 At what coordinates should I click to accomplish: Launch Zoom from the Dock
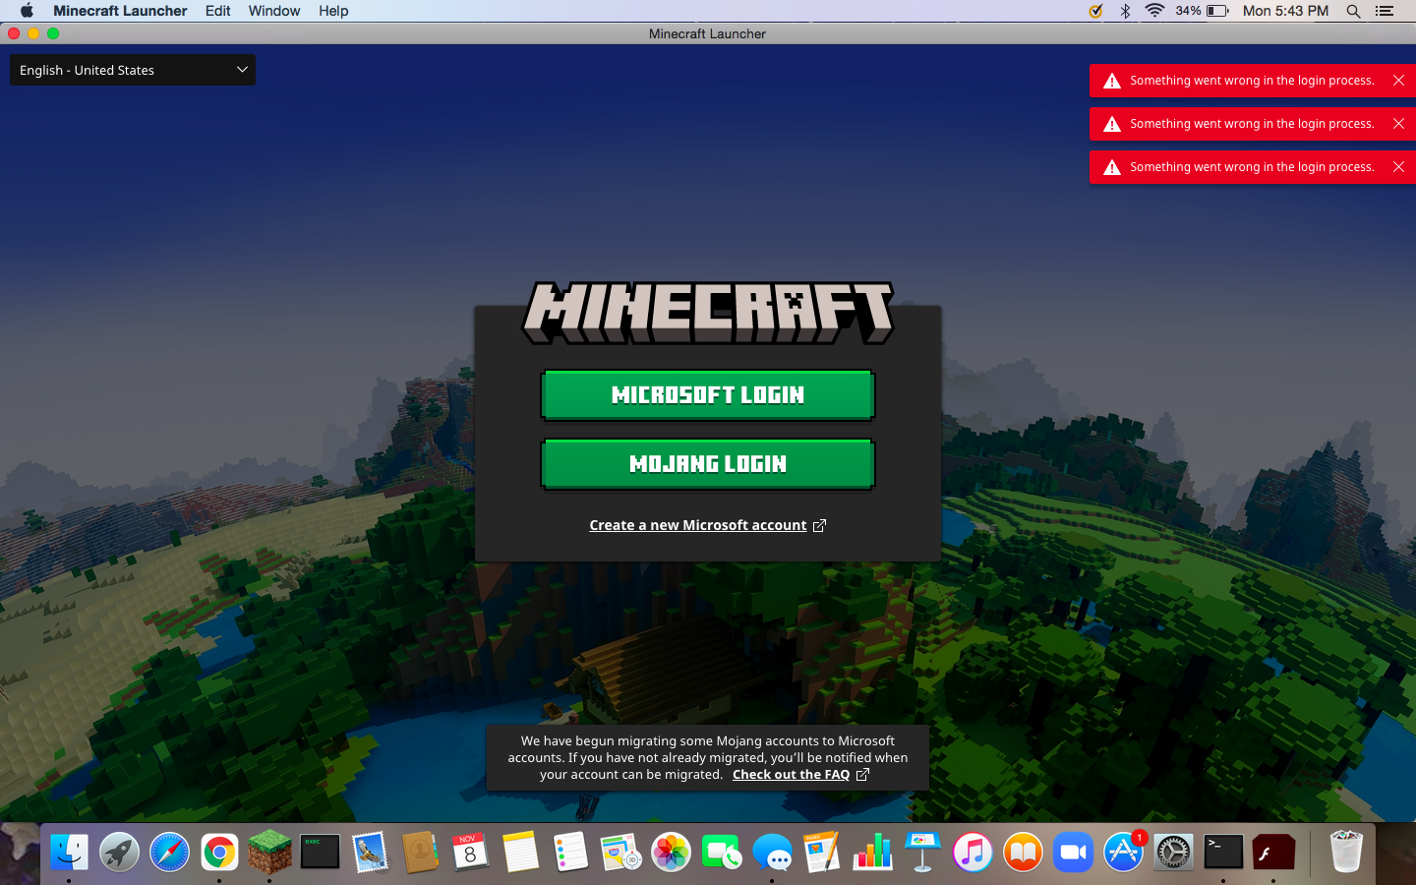1073,852
